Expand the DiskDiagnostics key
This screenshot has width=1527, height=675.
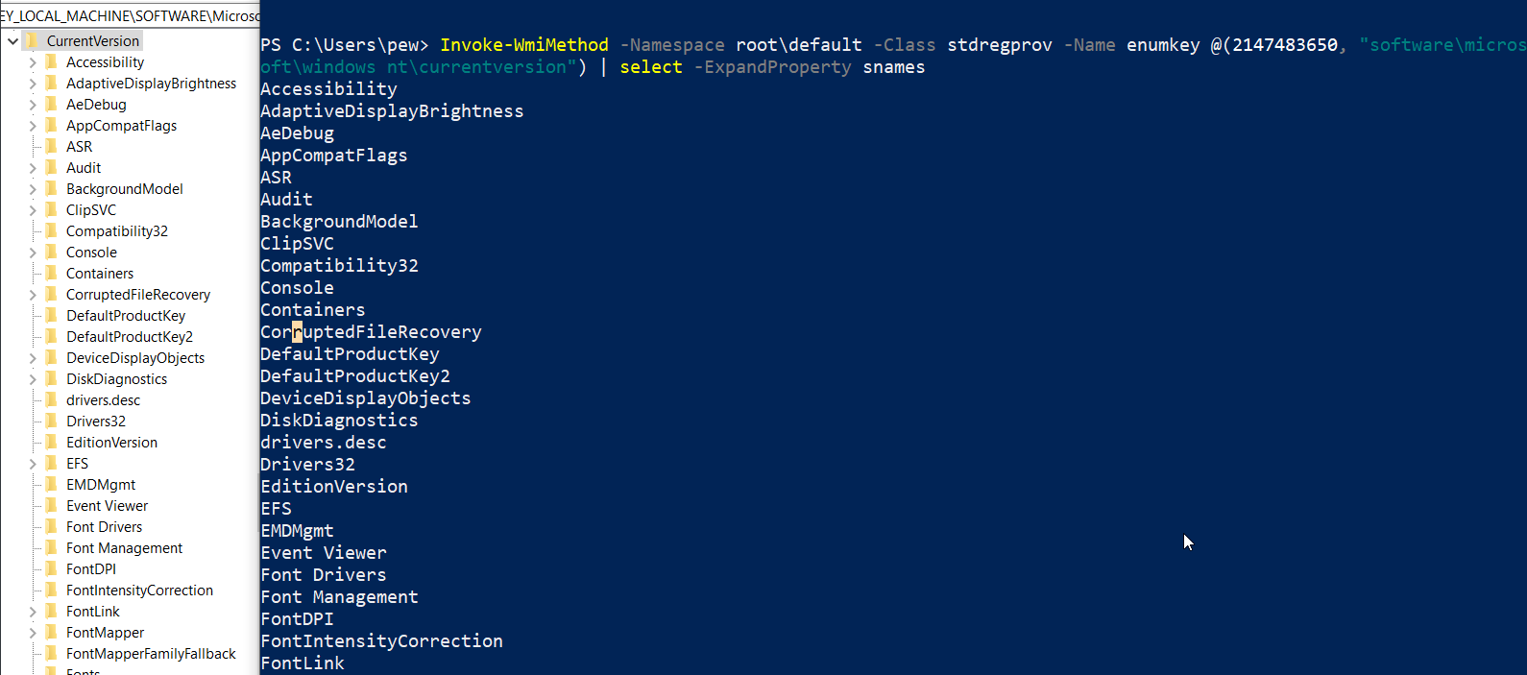pyautogui.click(x=33, y=379)
